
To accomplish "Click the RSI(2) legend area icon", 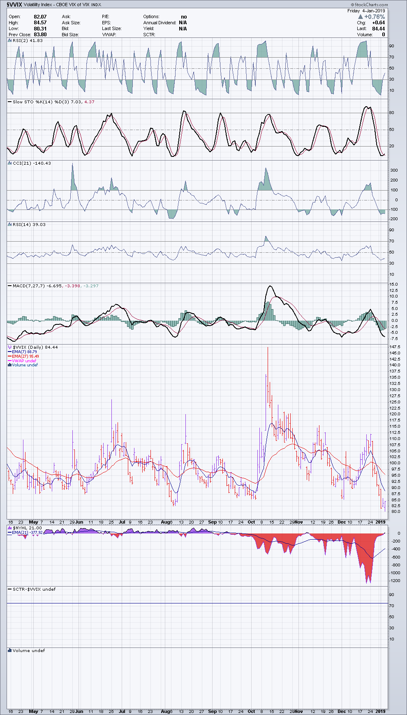I will [x=9, y=40].
